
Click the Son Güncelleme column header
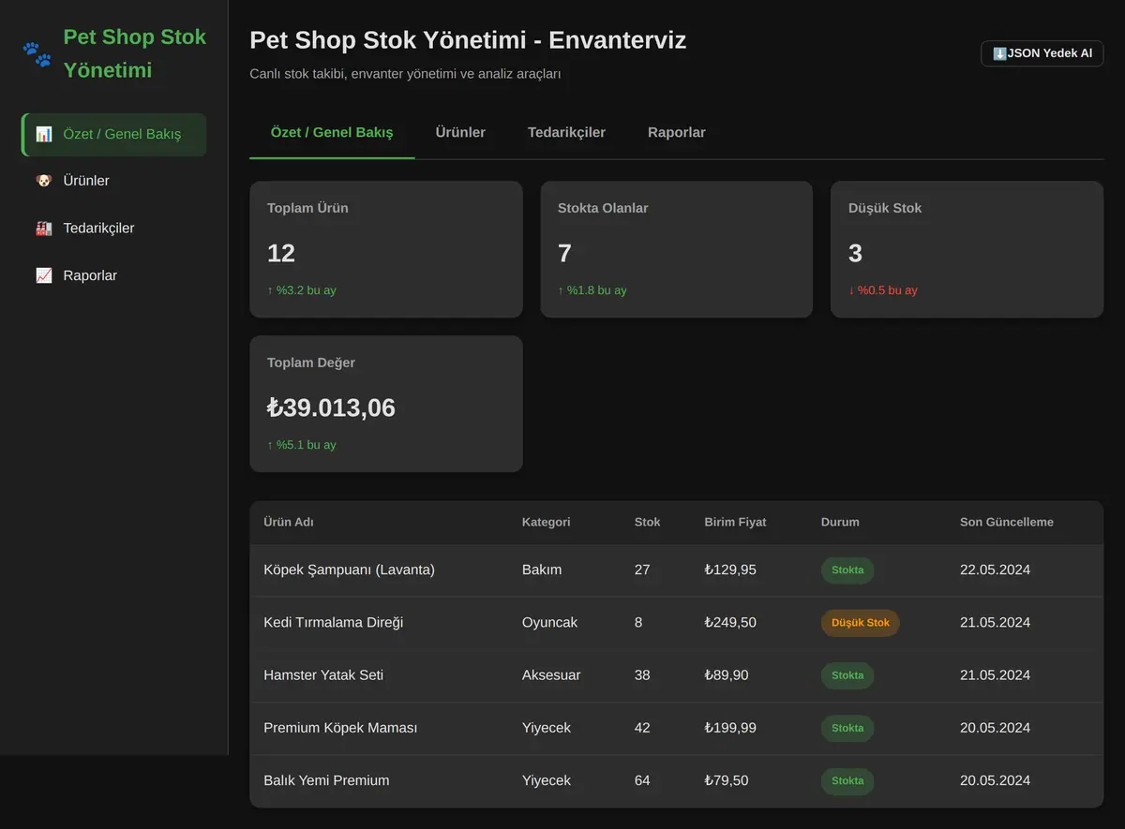pos(1007,522)
